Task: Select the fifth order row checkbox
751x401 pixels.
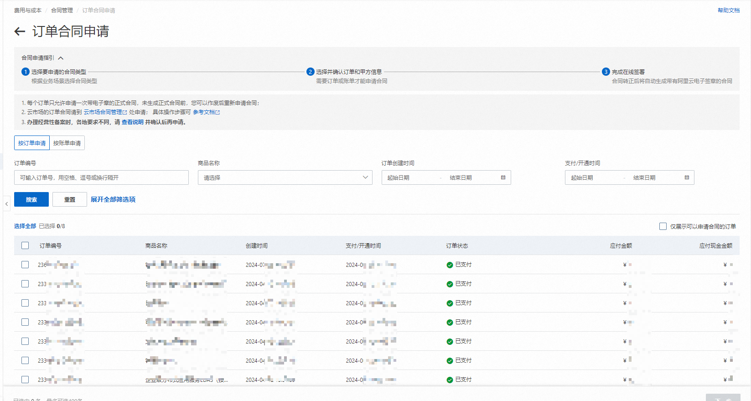Action: [25, 341]
